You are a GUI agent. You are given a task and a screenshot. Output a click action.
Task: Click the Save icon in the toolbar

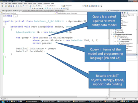click(x=11, y=6)
